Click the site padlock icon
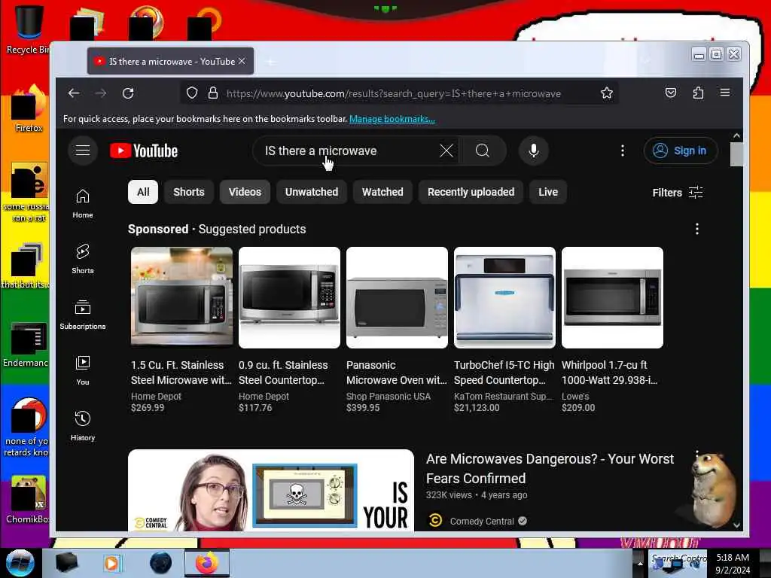Screen dimensions: 771x578 pos(212,93)
